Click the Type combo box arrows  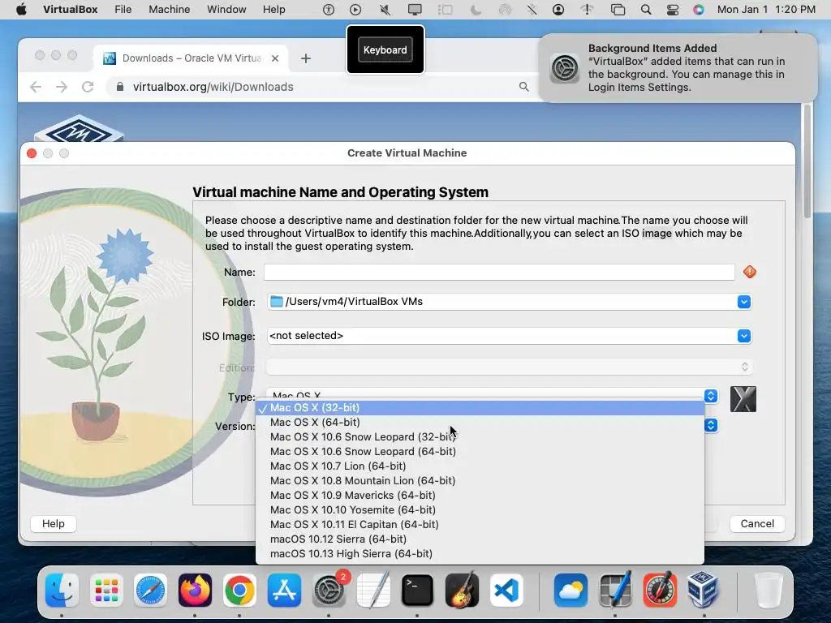[711, 396]
